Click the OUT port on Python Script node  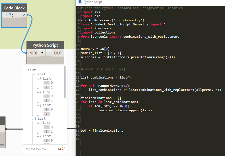coord(58,53)
